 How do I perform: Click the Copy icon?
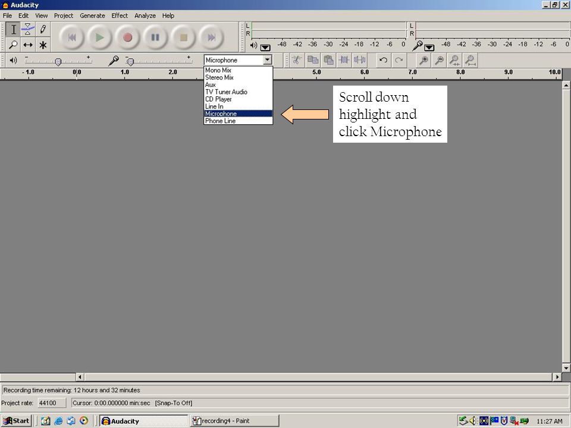click(312, 60)
